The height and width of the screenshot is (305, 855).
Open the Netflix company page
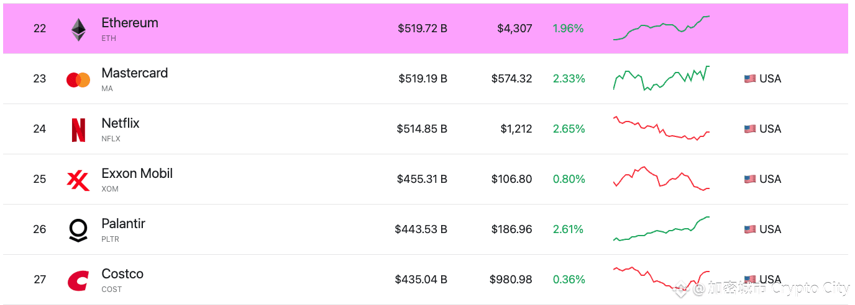[x=121, y=123]
